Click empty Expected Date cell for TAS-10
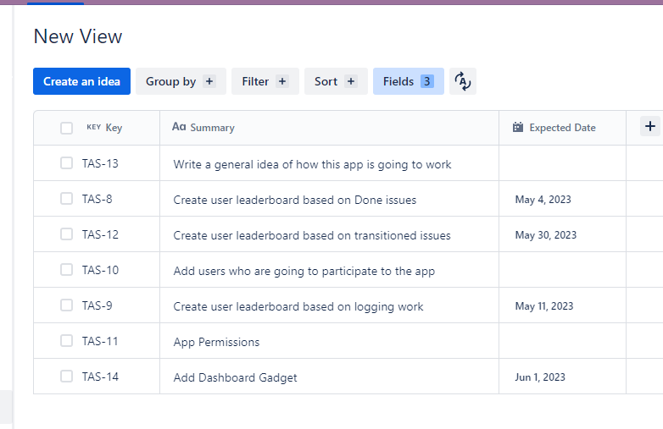The height and width of the screenshot is (429, 663). coord(562,270)
